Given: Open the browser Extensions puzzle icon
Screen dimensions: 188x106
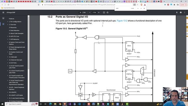Looking at the screenshot, I should pos(174,5).
